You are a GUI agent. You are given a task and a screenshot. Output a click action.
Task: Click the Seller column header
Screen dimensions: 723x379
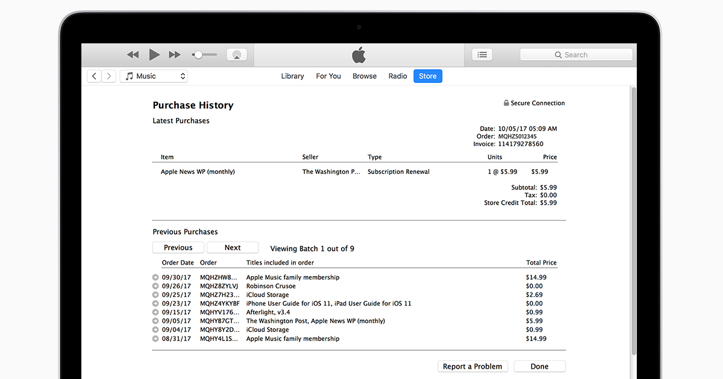pyautogui.click(x=310, y=157)
